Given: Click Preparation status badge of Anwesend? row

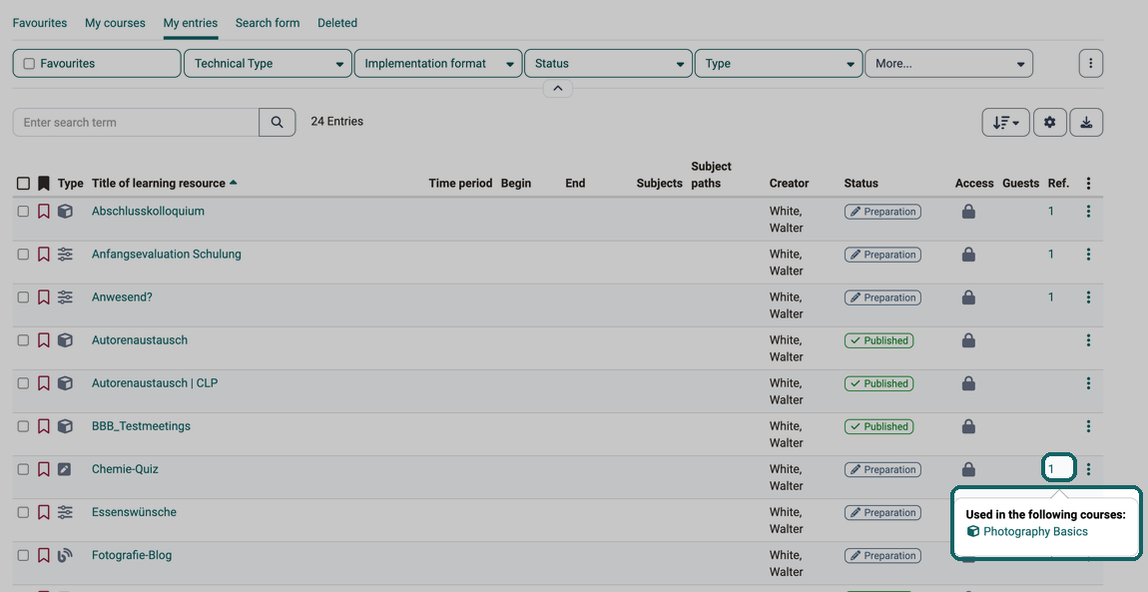Looking at the screenshot, I should [882, 297].
